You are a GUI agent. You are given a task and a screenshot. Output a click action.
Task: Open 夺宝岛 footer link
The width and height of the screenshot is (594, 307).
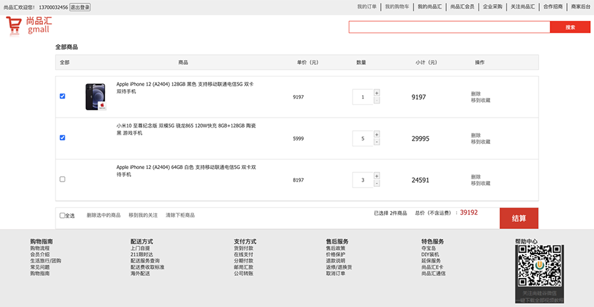point(428,248)
